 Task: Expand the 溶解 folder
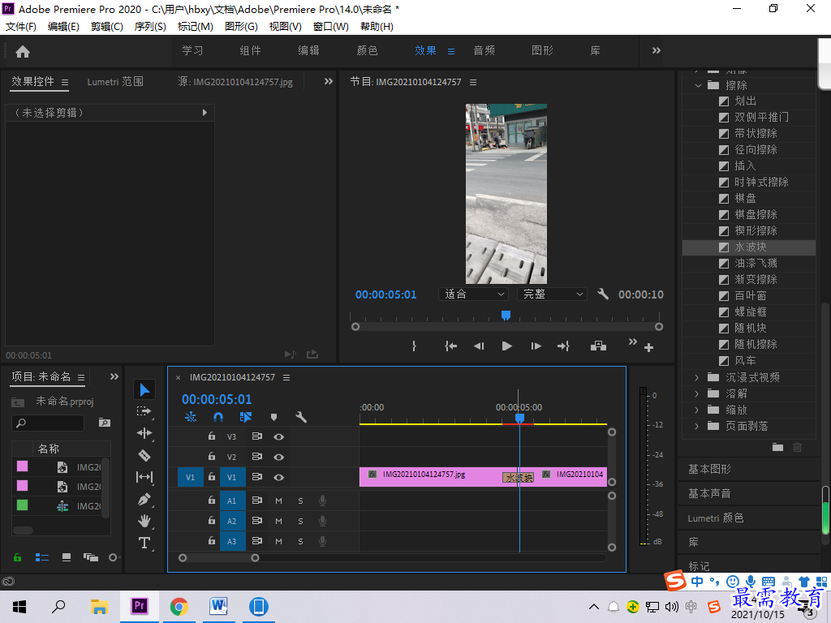click(x=697, y=393)
